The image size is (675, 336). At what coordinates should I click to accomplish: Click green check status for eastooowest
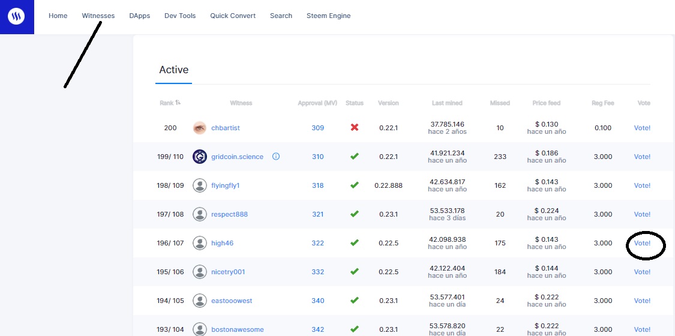354,301
